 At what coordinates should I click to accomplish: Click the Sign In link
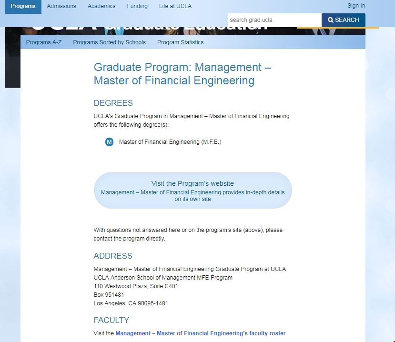(356, 6)
